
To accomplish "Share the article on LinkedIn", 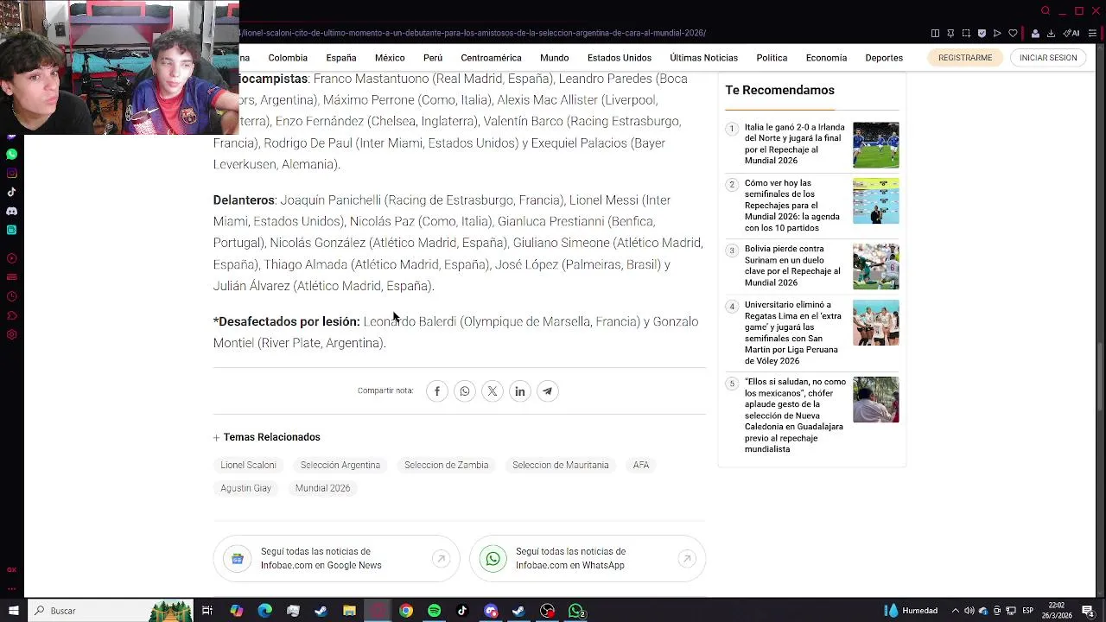I will click(x=520, y=391).
